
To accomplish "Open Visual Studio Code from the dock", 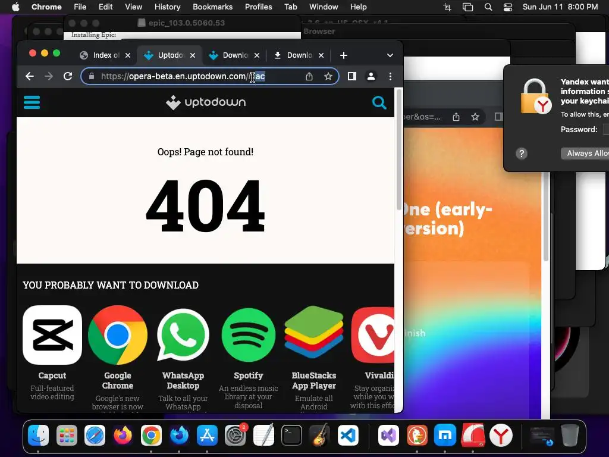I will tap(347, 435).
